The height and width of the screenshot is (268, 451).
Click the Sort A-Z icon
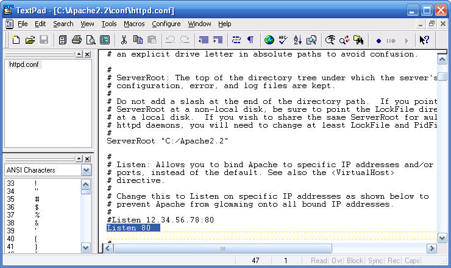pos(297,40)
